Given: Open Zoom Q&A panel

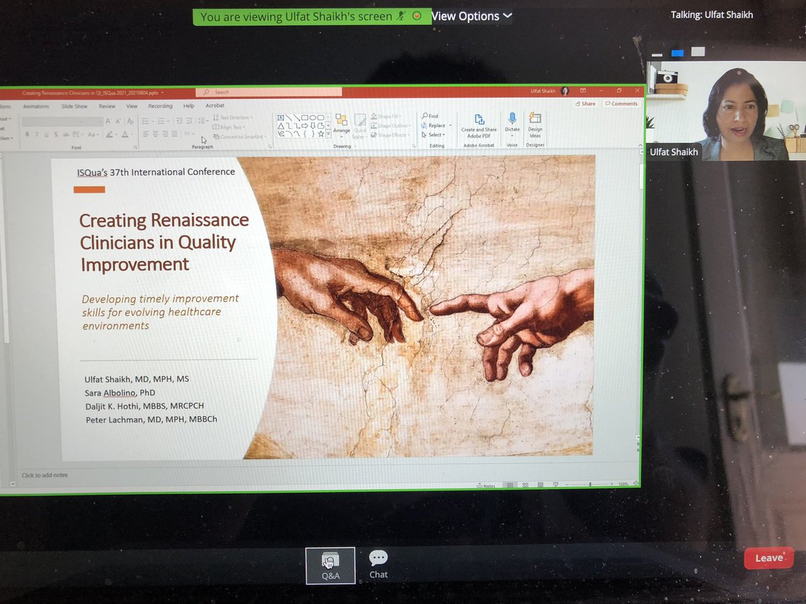Looking at the screenshot, I should tap(330, 566).
